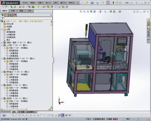
Task: Expand the panel tabs double-chevron button
Action: tap(51, 15)
